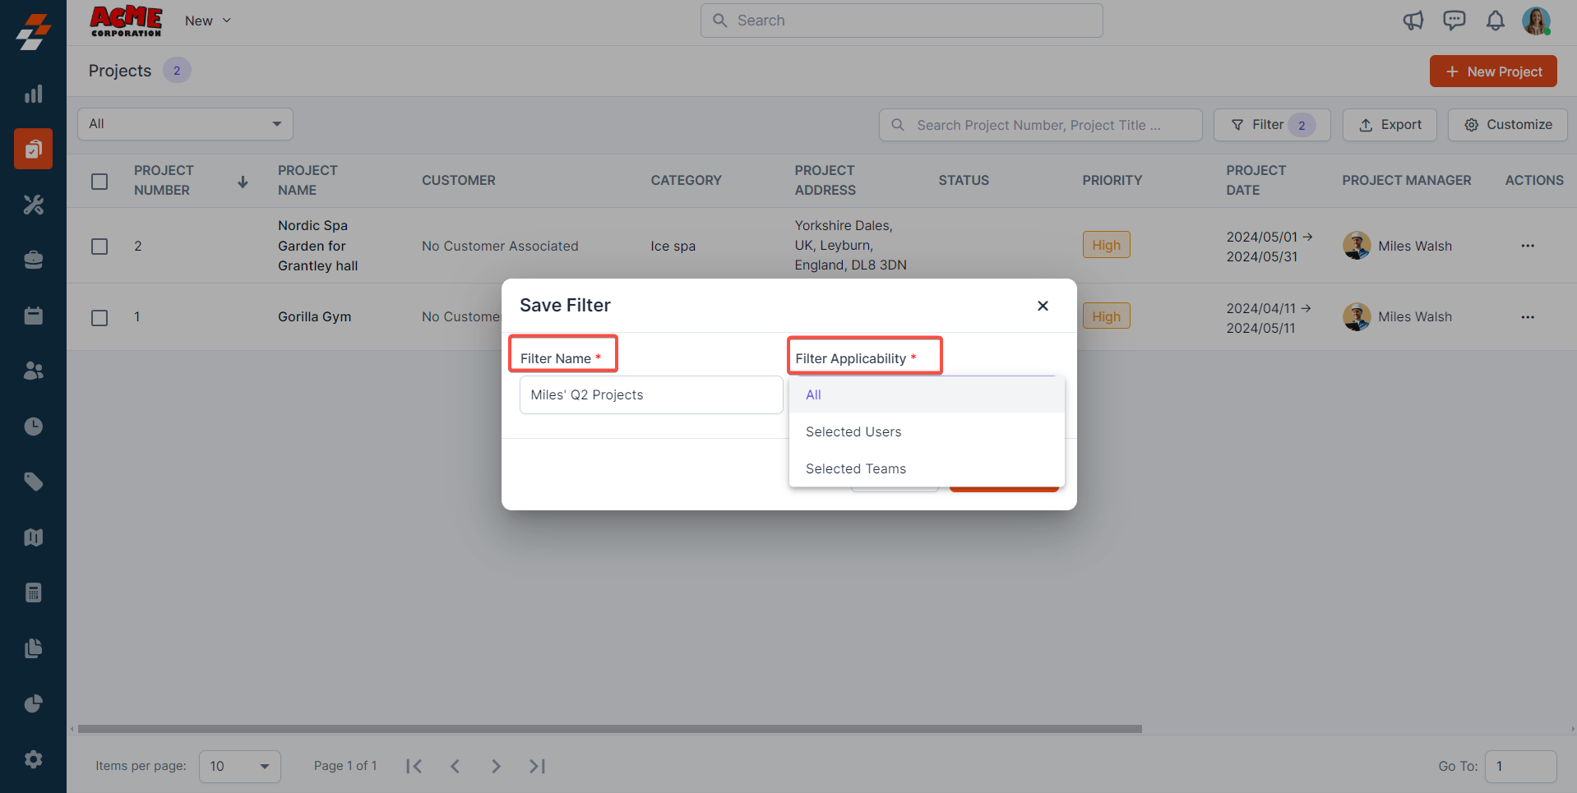Image resolution: width=1577 pixels, height=793 pixels.
Task: Click the ACME Corporation logo
Action: point(126,21)
